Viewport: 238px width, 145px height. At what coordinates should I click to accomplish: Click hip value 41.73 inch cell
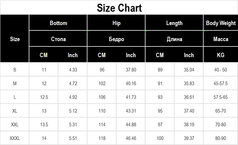tap(131, 97)
